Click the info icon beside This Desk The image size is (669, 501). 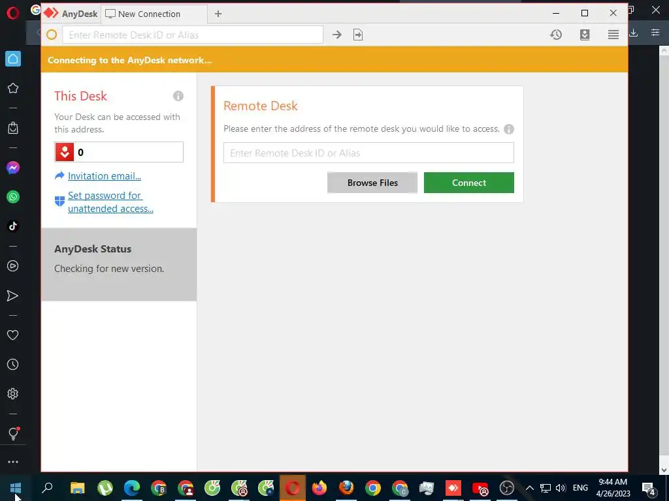[x=178, y=96]
